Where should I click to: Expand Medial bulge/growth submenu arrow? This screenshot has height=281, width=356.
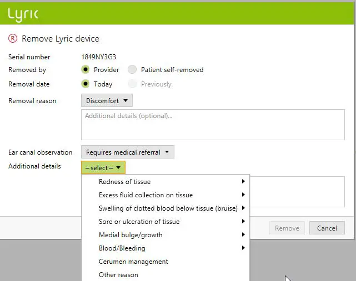point(243,234)
